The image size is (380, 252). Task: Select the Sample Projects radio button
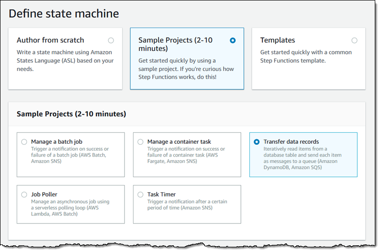[232, 41]
